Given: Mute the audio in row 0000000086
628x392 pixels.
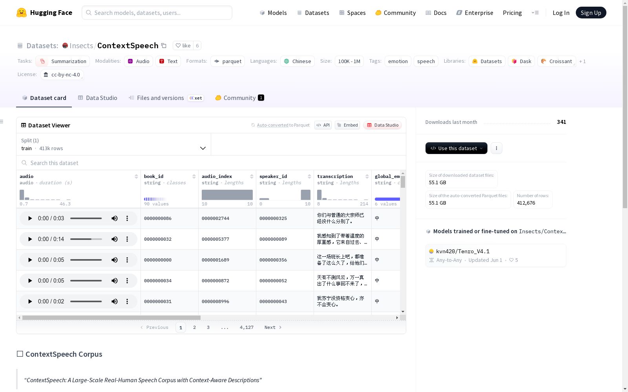Looking at the screenshot, I should tap(115, 218).
